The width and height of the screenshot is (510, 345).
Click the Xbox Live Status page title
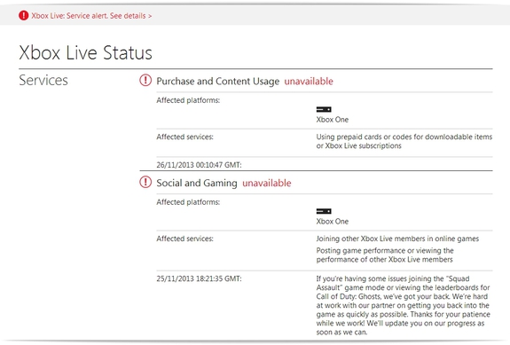click(x=85, y=52)
